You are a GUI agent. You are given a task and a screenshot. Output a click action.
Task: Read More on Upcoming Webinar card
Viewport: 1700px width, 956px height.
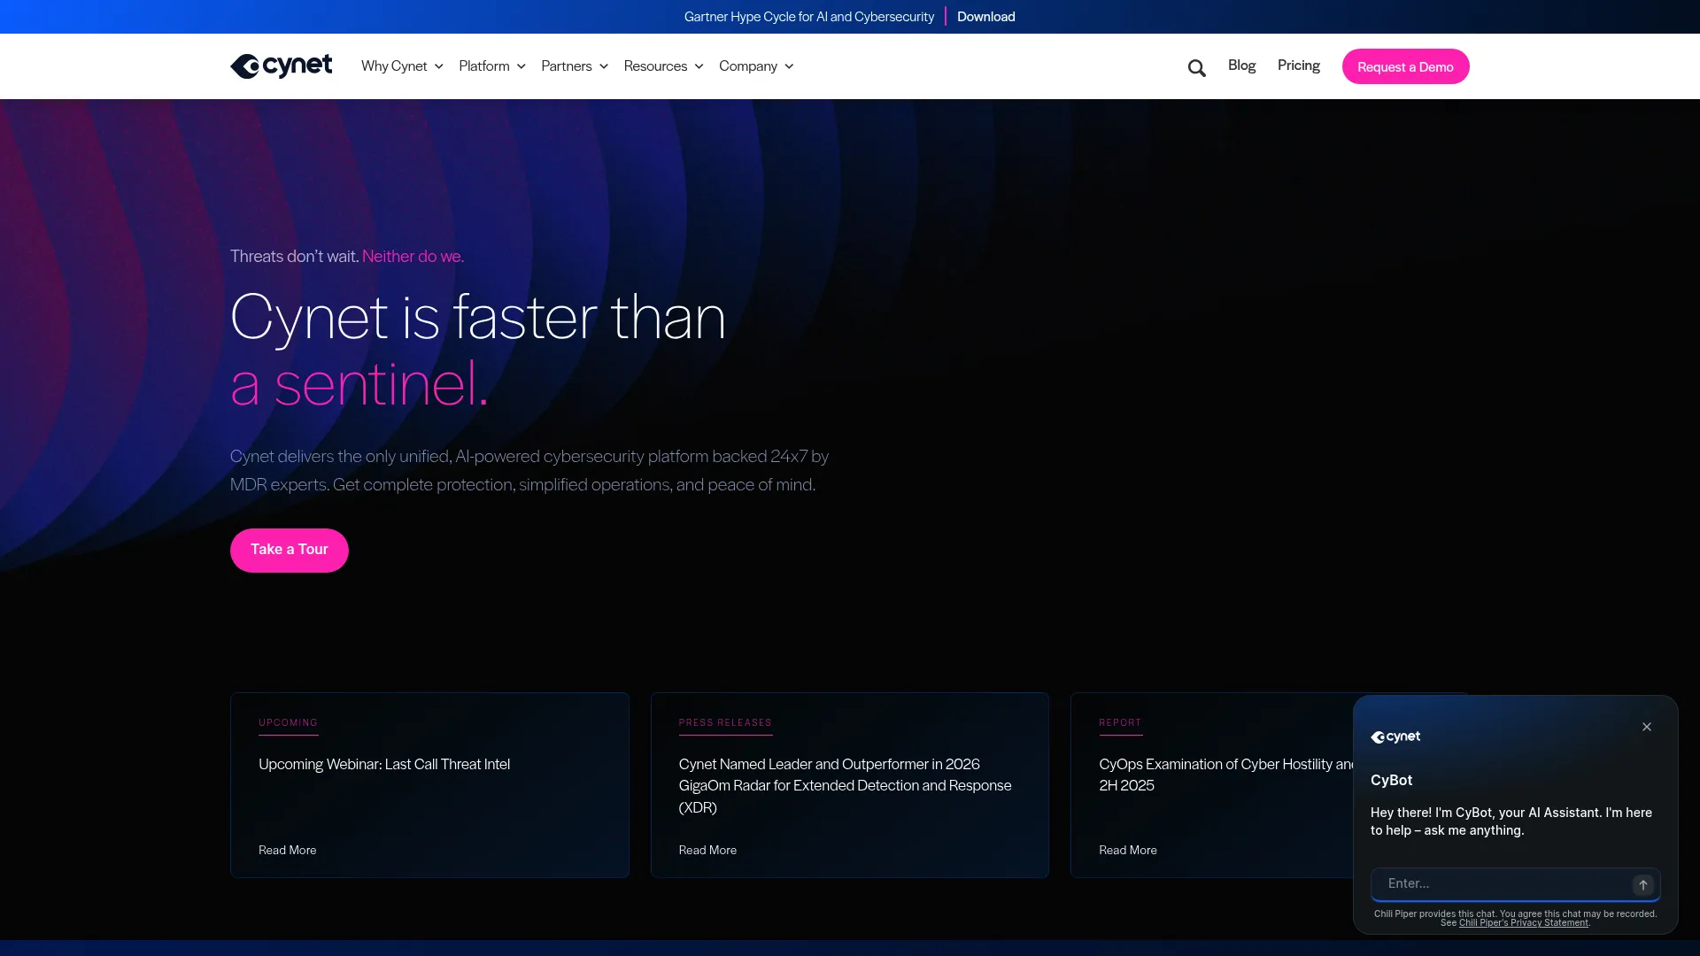287,850
